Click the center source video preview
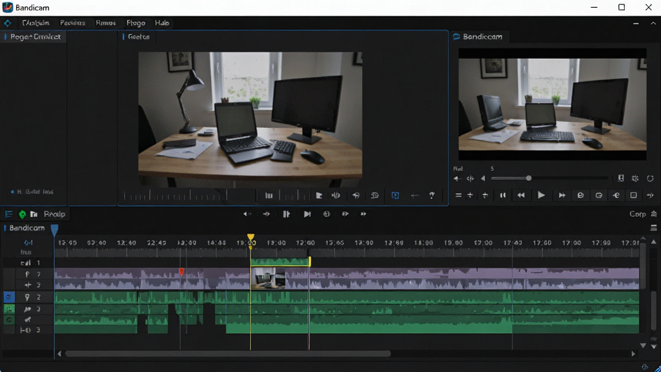 pos(250,119)
